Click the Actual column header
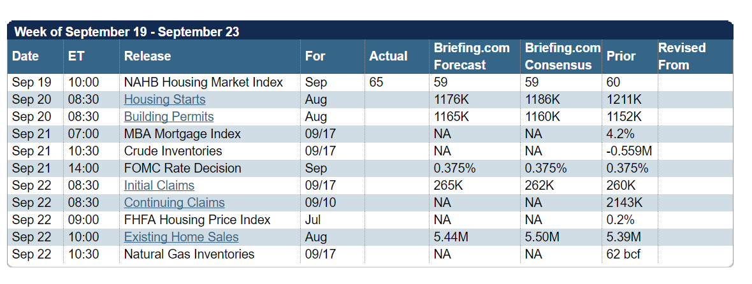Image resolution: width=752 pixels, height=284 pixels. 388,56
